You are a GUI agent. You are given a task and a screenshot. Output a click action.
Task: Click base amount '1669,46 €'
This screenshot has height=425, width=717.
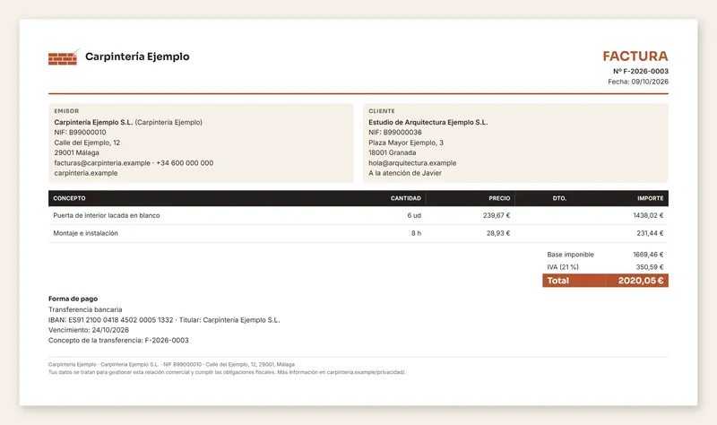tap(648, 255)
